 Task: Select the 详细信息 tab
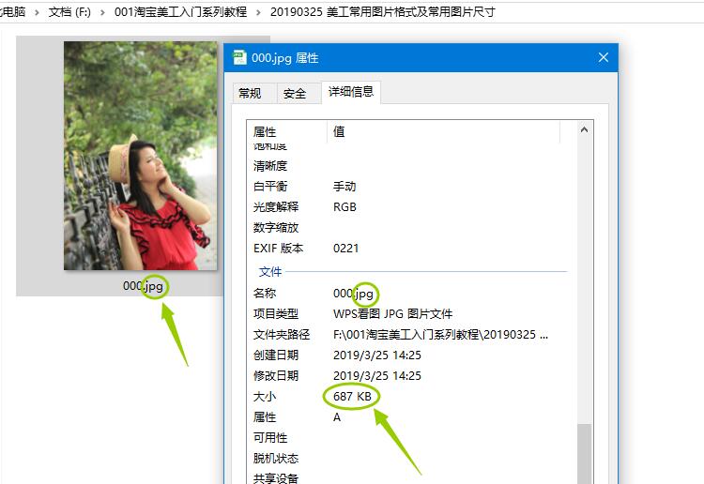pos(351,92)
